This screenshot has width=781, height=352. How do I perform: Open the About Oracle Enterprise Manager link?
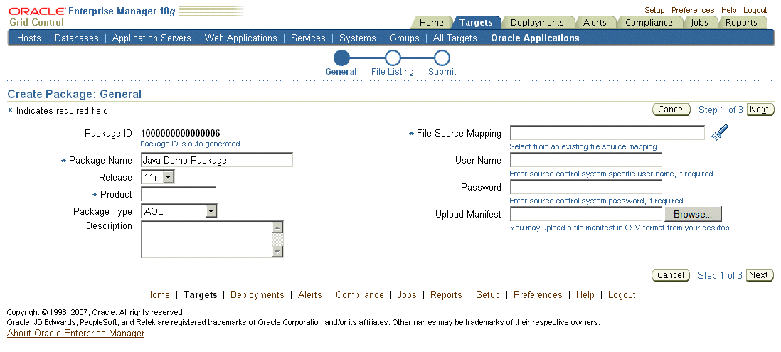point(75,333)
